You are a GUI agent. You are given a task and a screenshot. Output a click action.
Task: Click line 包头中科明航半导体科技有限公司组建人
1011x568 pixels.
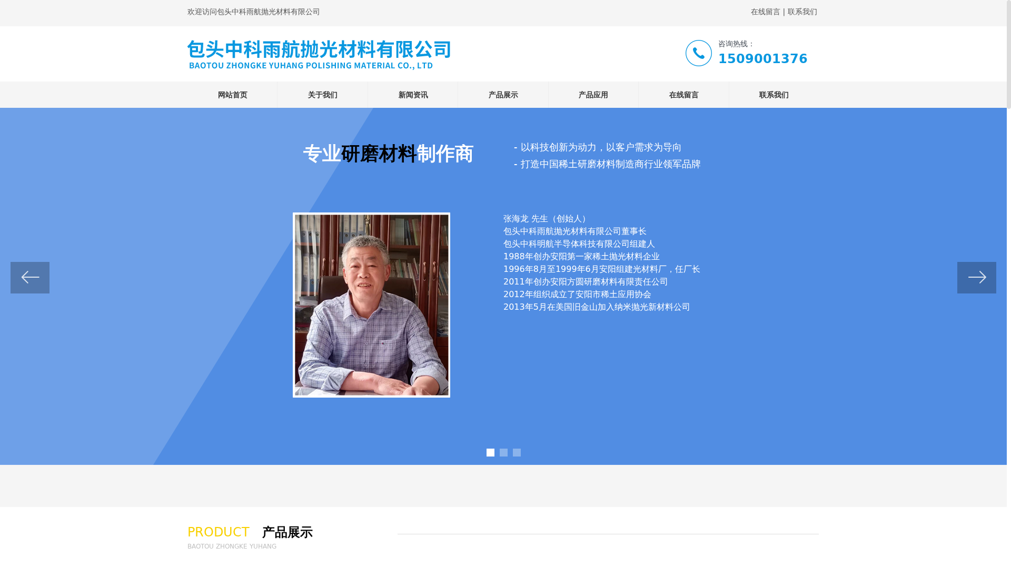pos(579,244)
